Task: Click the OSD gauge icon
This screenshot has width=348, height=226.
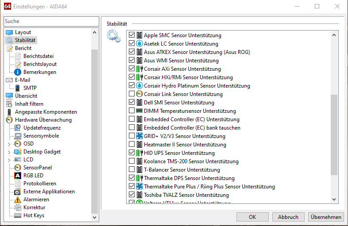Action: coord(18,144)
